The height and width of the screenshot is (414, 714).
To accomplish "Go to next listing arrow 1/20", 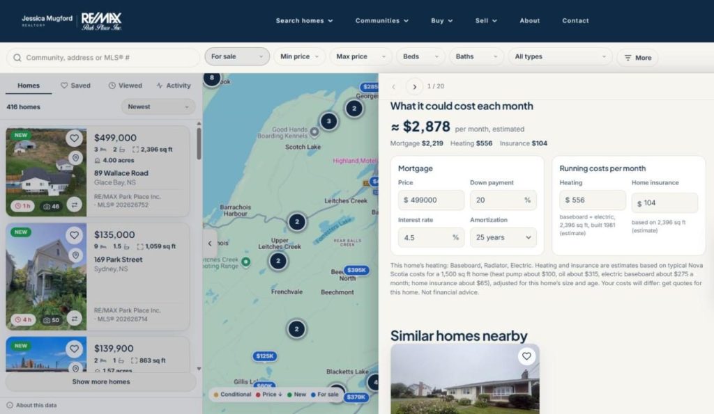I will pos(414,86).
